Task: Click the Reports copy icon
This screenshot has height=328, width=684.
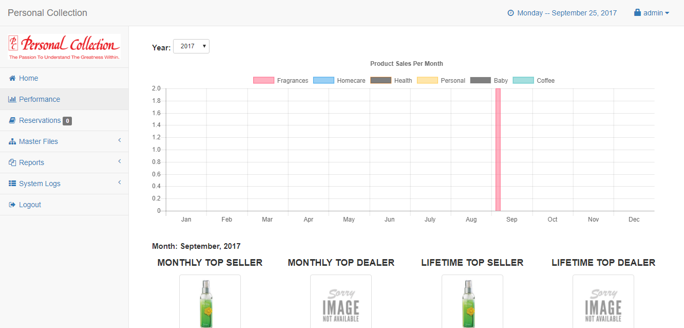Action: tap(12, 162)
